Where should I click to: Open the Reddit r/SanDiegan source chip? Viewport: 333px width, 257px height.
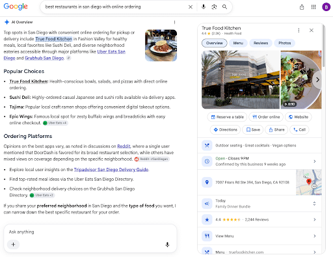152,159
